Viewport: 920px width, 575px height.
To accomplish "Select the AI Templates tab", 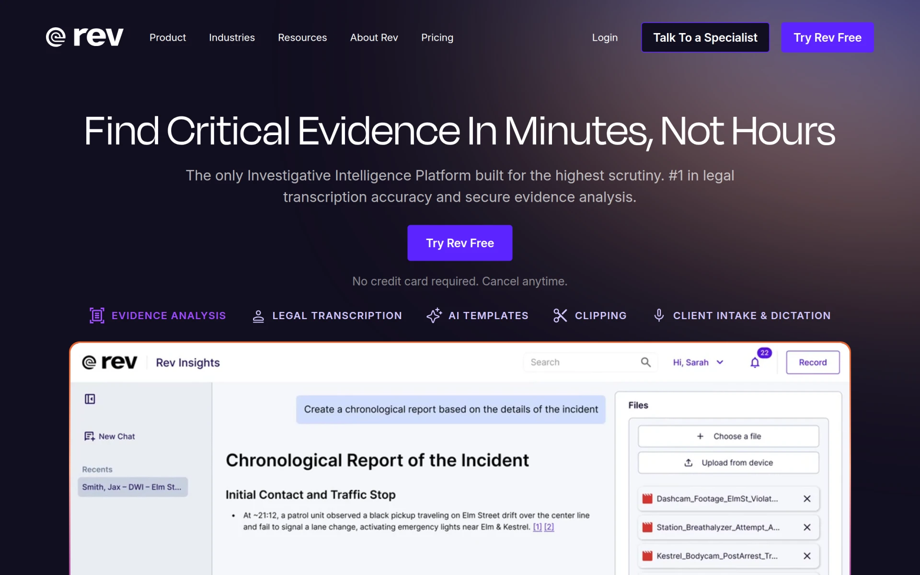I will (x=477, y=316).
